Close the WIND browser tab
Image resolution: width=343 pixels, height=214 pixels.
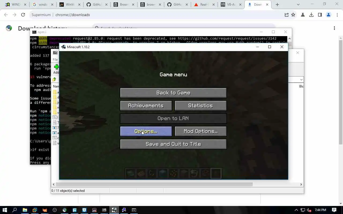coord(25,5)
